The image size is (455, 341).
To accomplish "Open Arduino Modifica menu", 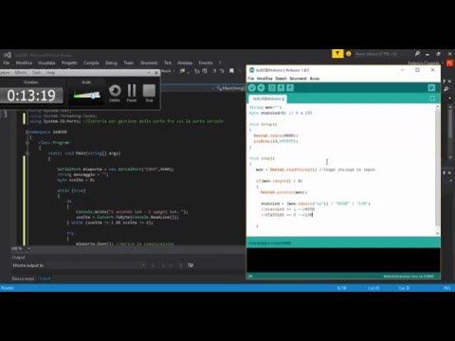I will click(264, 79).
